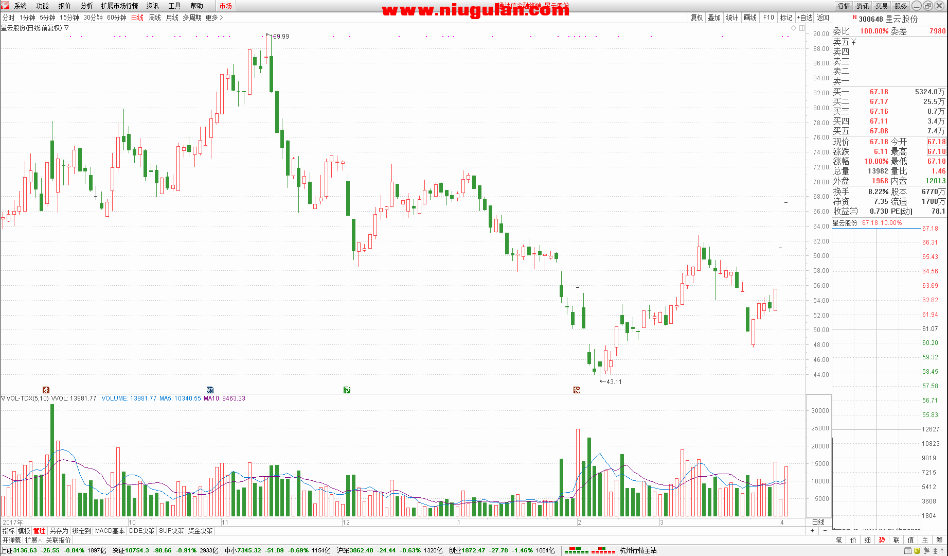Open the 报价 menu
Screen dimensions: 948x556
(x=65, y=6)
